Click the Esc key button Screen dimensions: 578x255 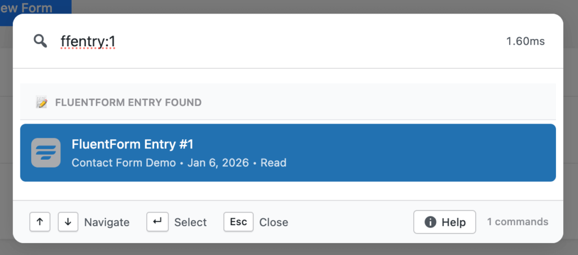pyautogui.click(x=238, y=222)
